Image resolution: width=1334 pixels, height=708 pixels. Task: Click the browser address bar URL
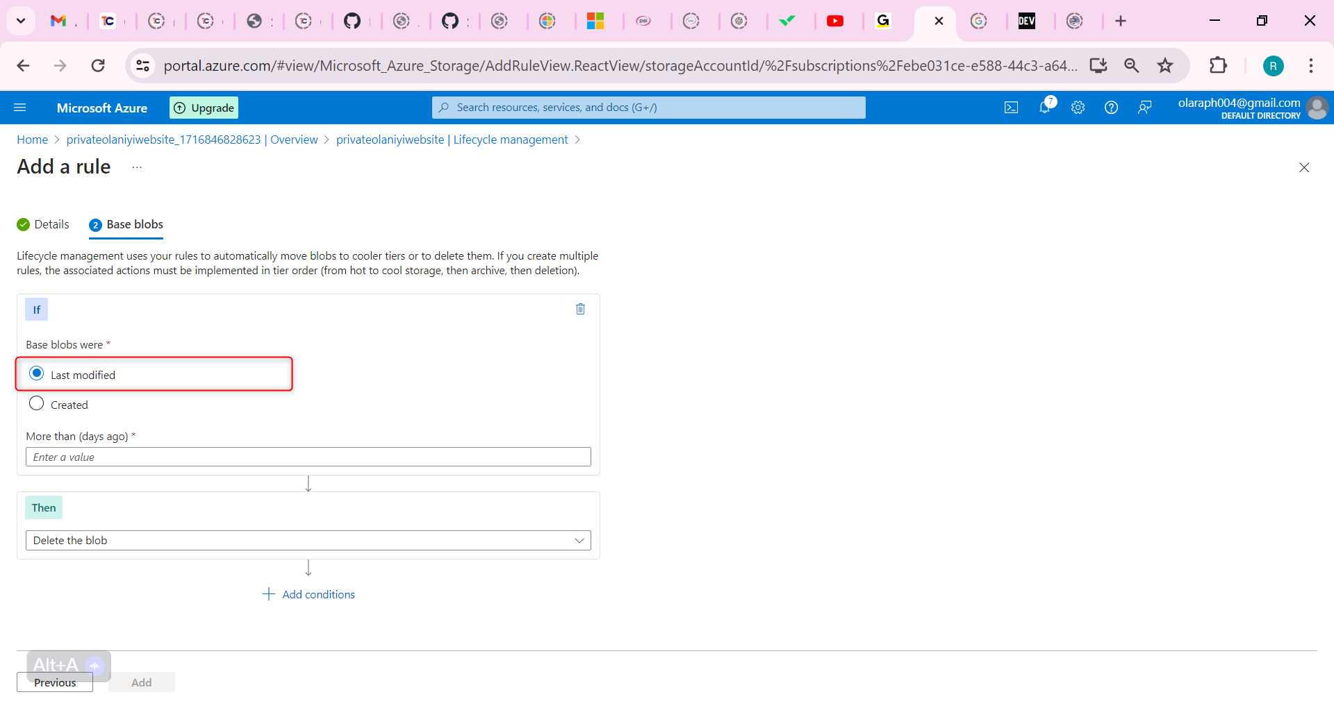pos(620,66)
